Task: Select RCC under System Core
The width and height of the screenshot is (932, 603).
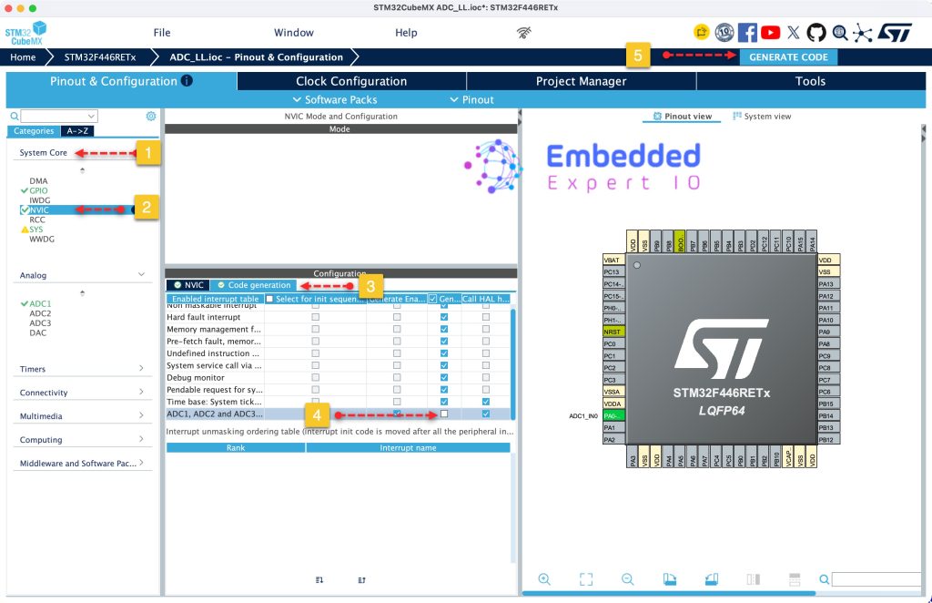Action: 37,220
